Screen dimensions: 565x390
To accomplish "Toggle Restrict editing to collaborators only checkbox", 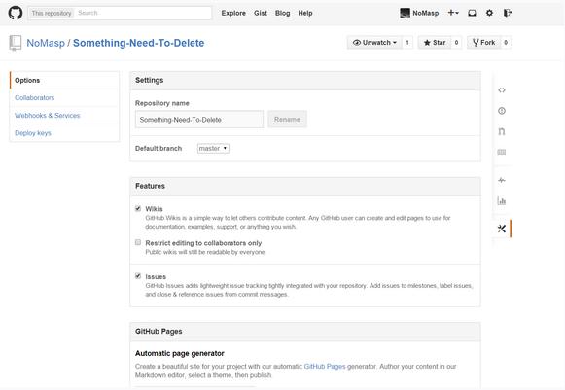I will pos(138,242).
